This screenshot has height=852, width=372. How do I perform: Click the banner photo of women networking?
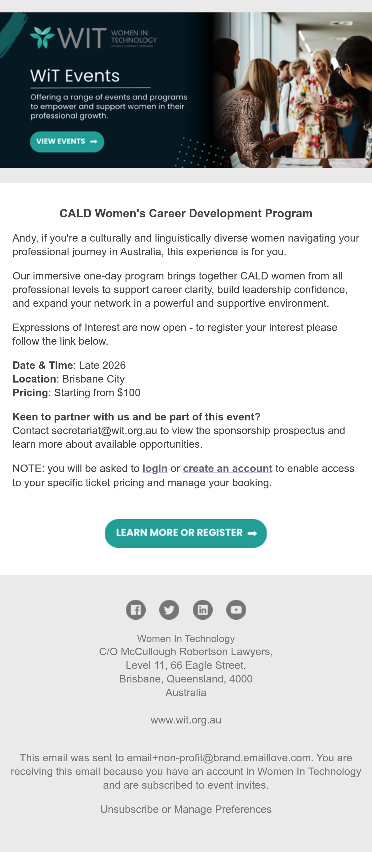tap(291, 90)
